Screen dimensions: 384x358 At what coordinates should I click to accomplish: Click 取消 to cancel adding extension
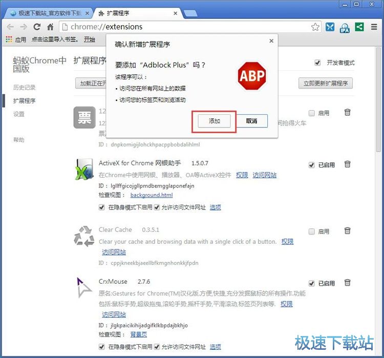coord(252,121)
